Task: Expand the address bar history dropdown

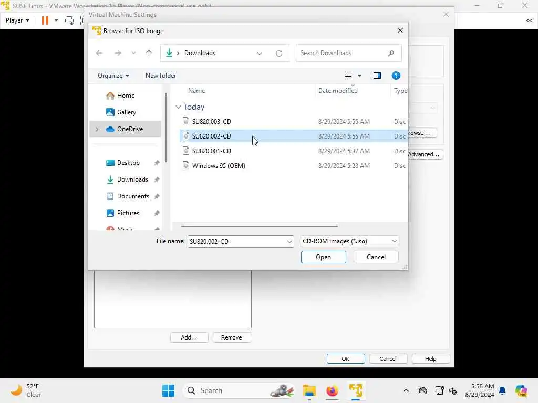Action: 260,53
